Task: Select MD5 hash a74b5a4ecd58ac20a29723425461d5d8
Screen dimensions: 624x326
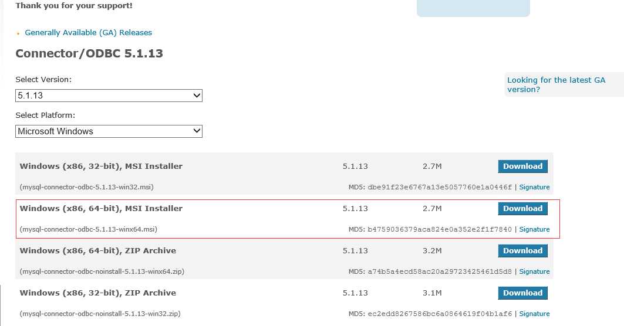Action: (440, 271)
